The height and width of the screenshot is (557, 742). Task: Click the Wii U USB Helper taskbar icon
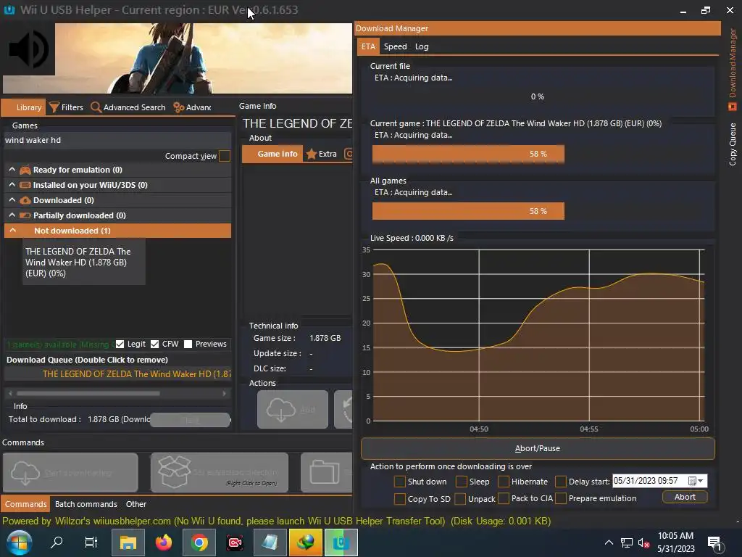coord(341,542)
